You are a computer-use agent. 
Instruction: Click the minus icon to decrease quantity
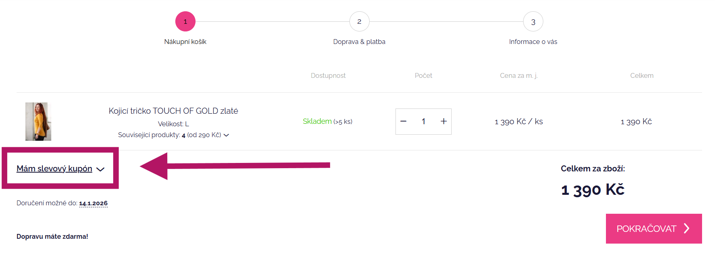[x=403, y=121]
